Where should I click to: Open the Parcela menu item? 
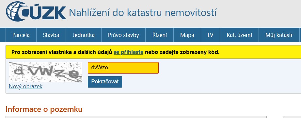[x=21, y=35]
